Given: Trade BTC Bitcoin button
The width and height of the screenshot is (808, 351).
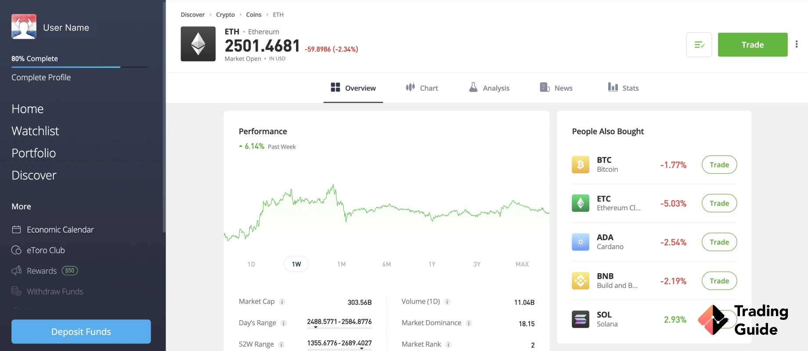Looking at the screenshot, I should coord(719,165).
